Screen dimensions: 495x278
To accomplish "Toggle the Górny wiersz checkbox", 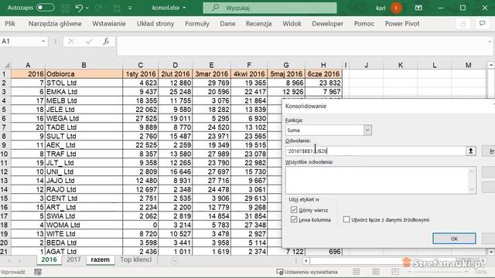I will tap(294, 209).
